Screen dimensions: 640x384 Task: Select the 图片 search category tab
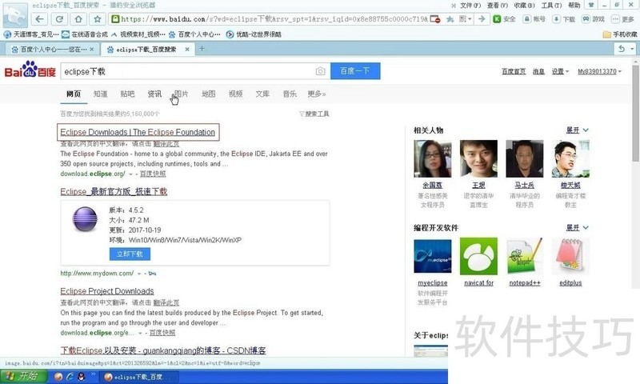(x=182, y=94)
